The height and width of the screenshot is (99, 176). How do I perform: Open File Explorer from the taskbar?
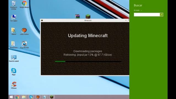pyautogui.click(x=24, y=97)
